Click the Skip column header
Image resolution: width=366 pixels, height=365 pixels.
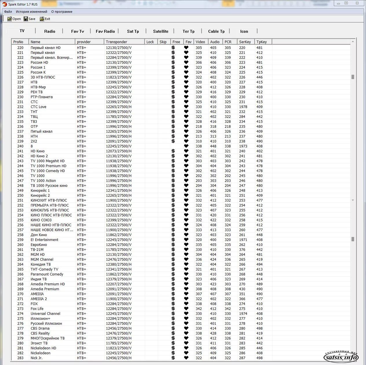(x=164, y=42)
